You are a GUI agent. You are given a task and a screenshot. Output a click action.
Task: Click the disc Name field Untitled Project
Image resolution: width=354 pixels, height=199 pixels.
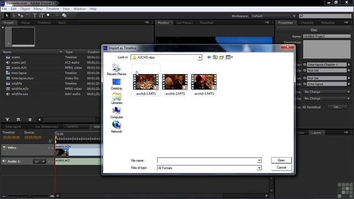pos(327,36)
